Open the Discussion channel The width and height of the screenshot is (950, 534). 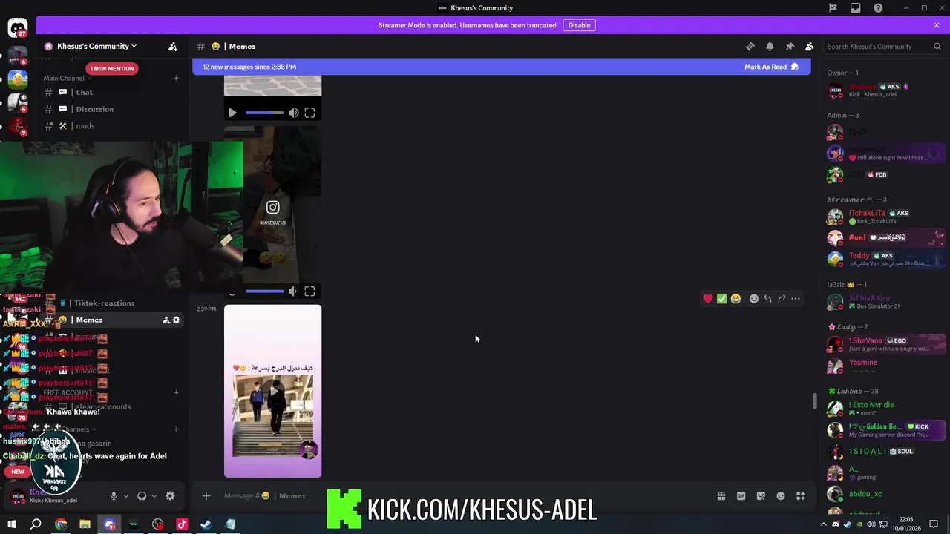(x=111, y=109)
